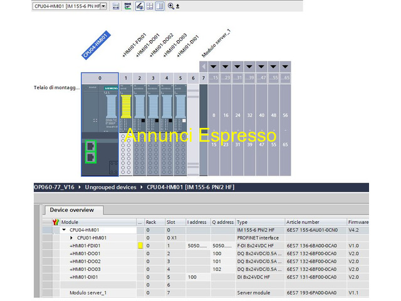Screen dimensions: 401x301
Task: Expand slot group 48-55 with its arrow
Action: tap(273, 67)
